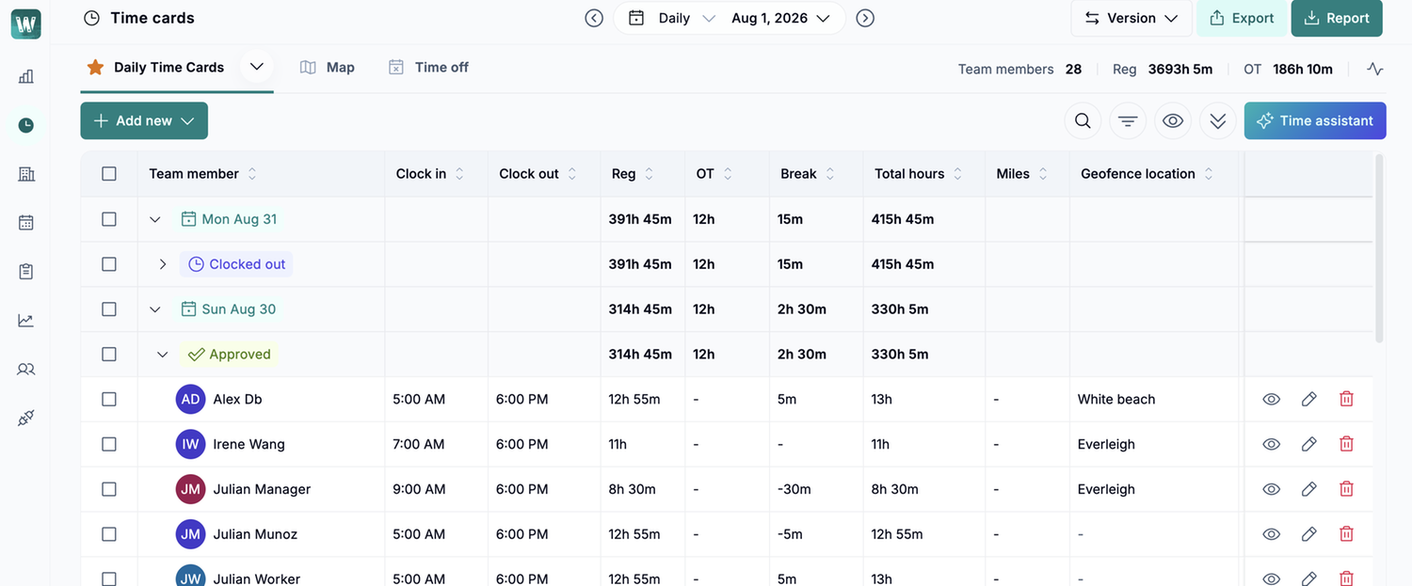This screenshot has height=586, width=1412.
Task: Check the select-all header checkbox
Action: click(x=109, y=174)
